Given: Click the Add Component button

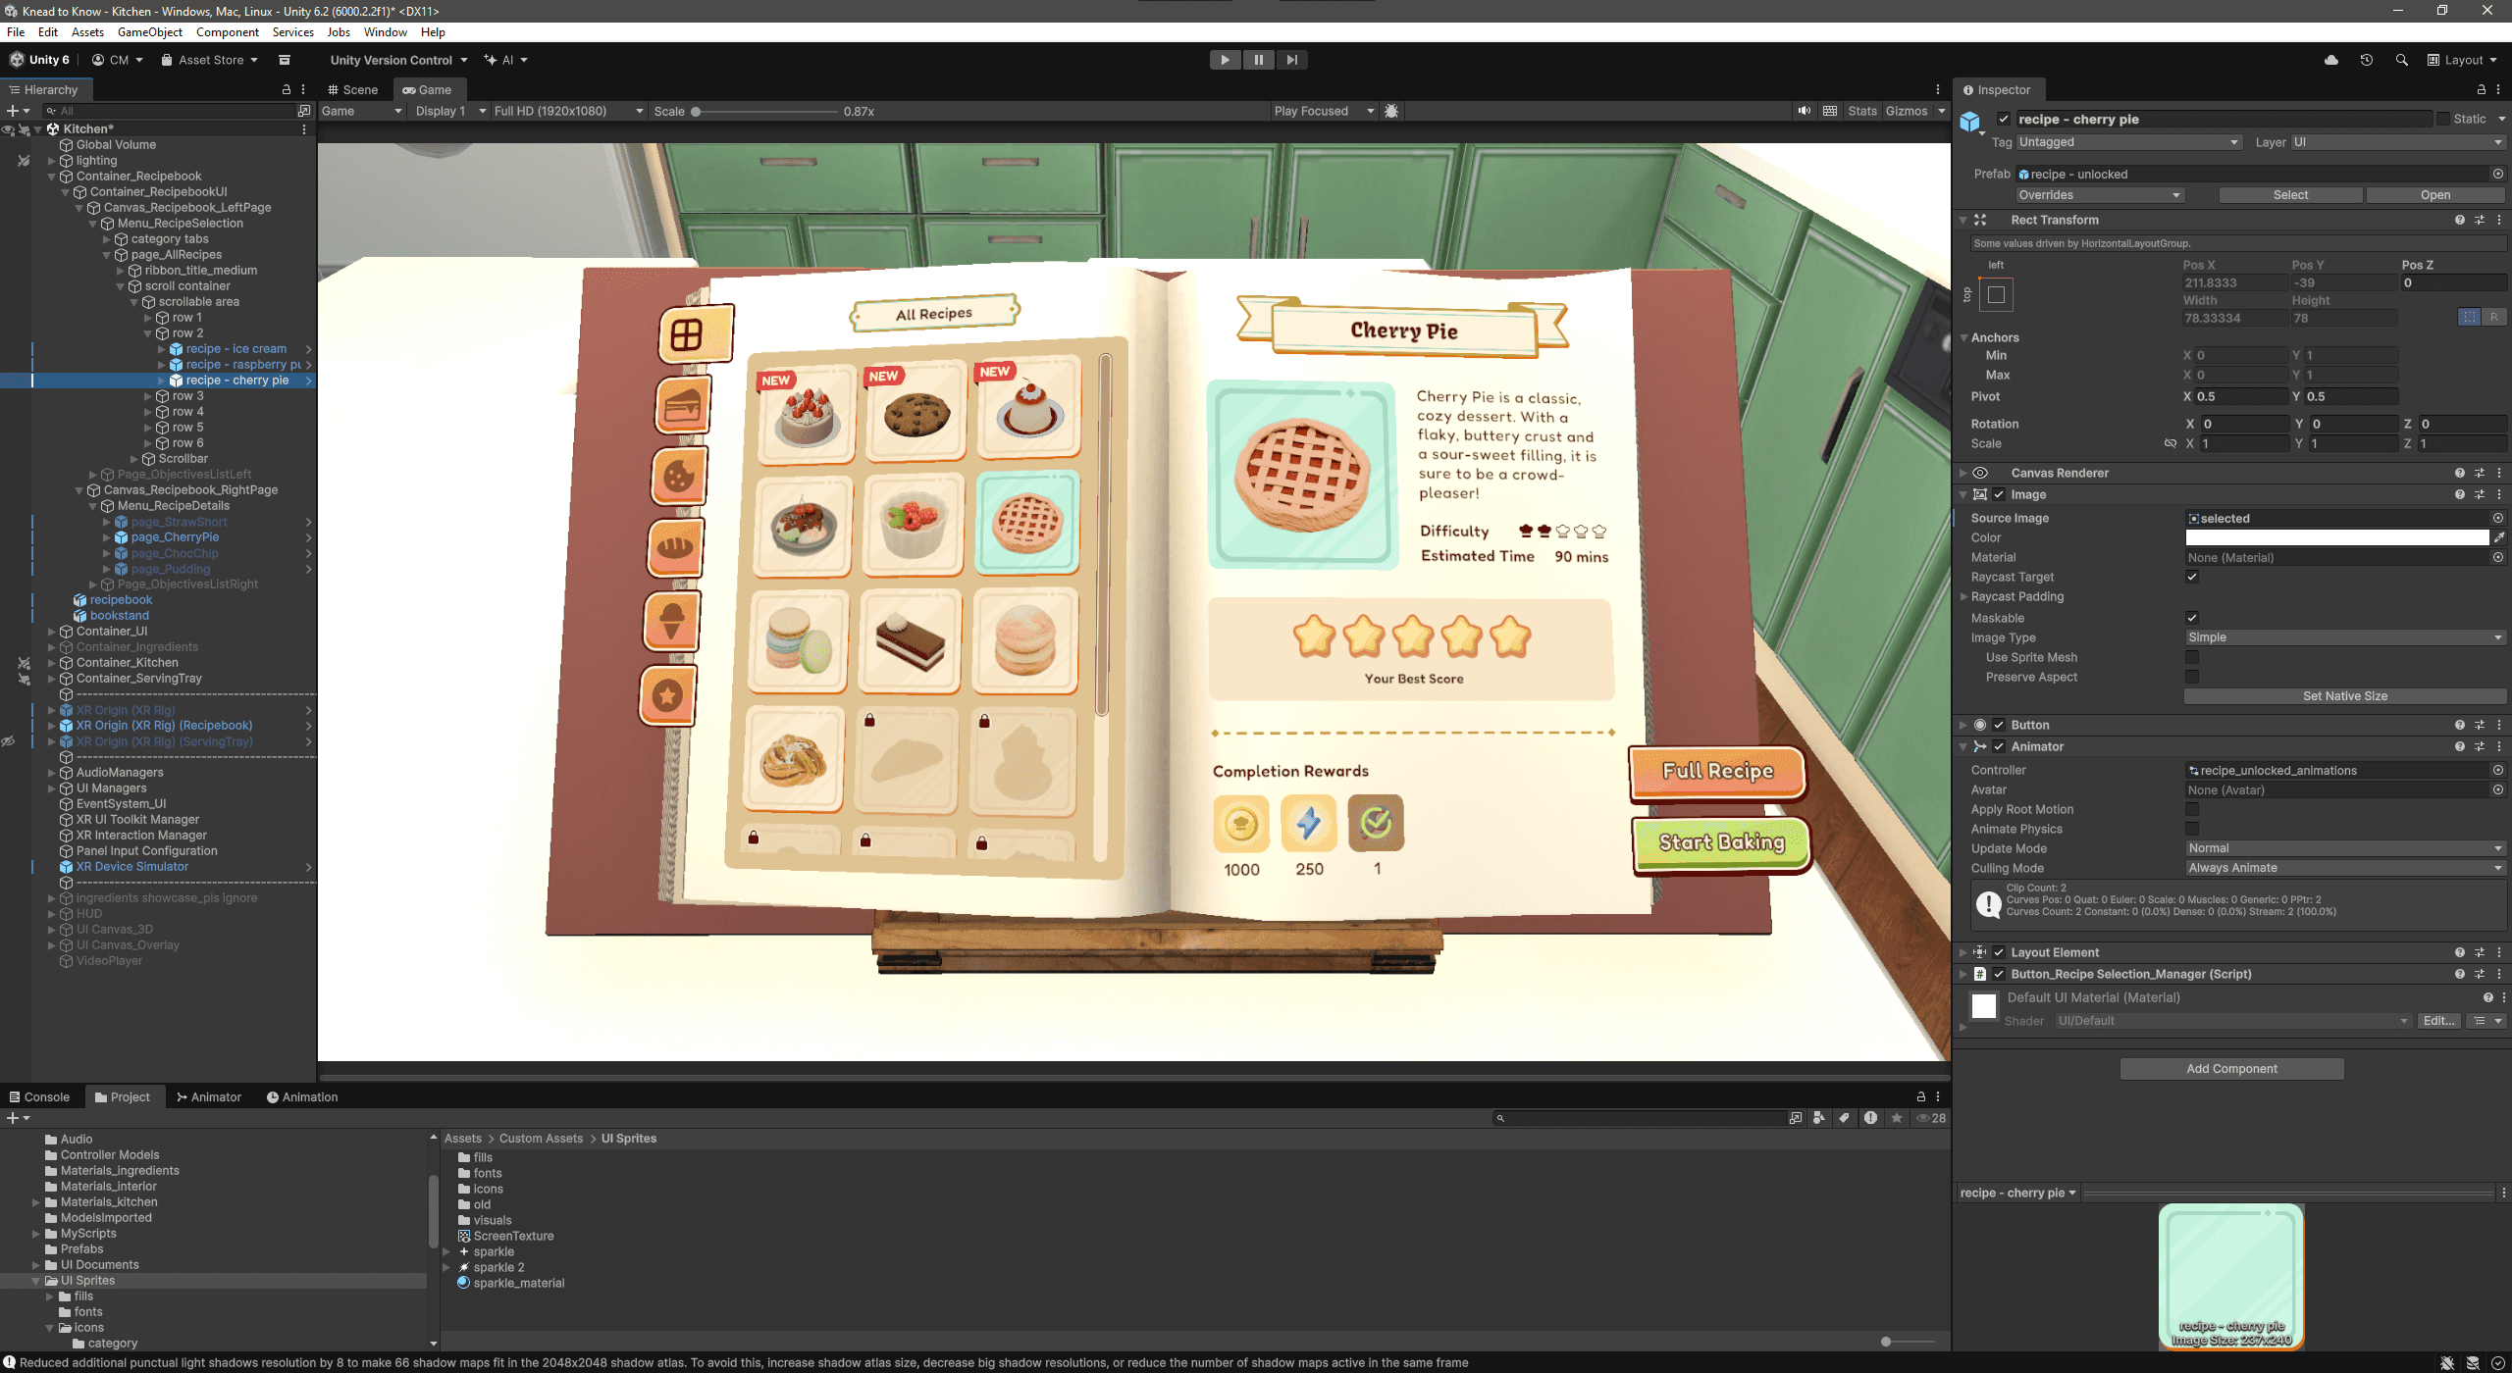Looking at the screenshot, I should click(x=2231, y=1069).
